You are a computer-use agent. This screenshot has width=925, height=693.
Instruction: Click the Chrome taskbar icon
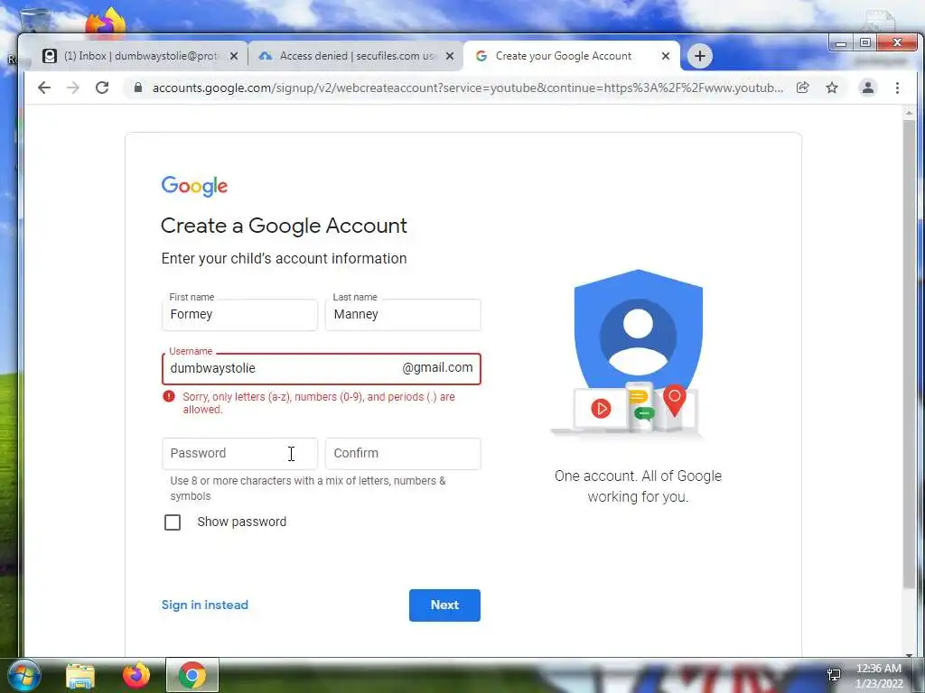[192, 675]
